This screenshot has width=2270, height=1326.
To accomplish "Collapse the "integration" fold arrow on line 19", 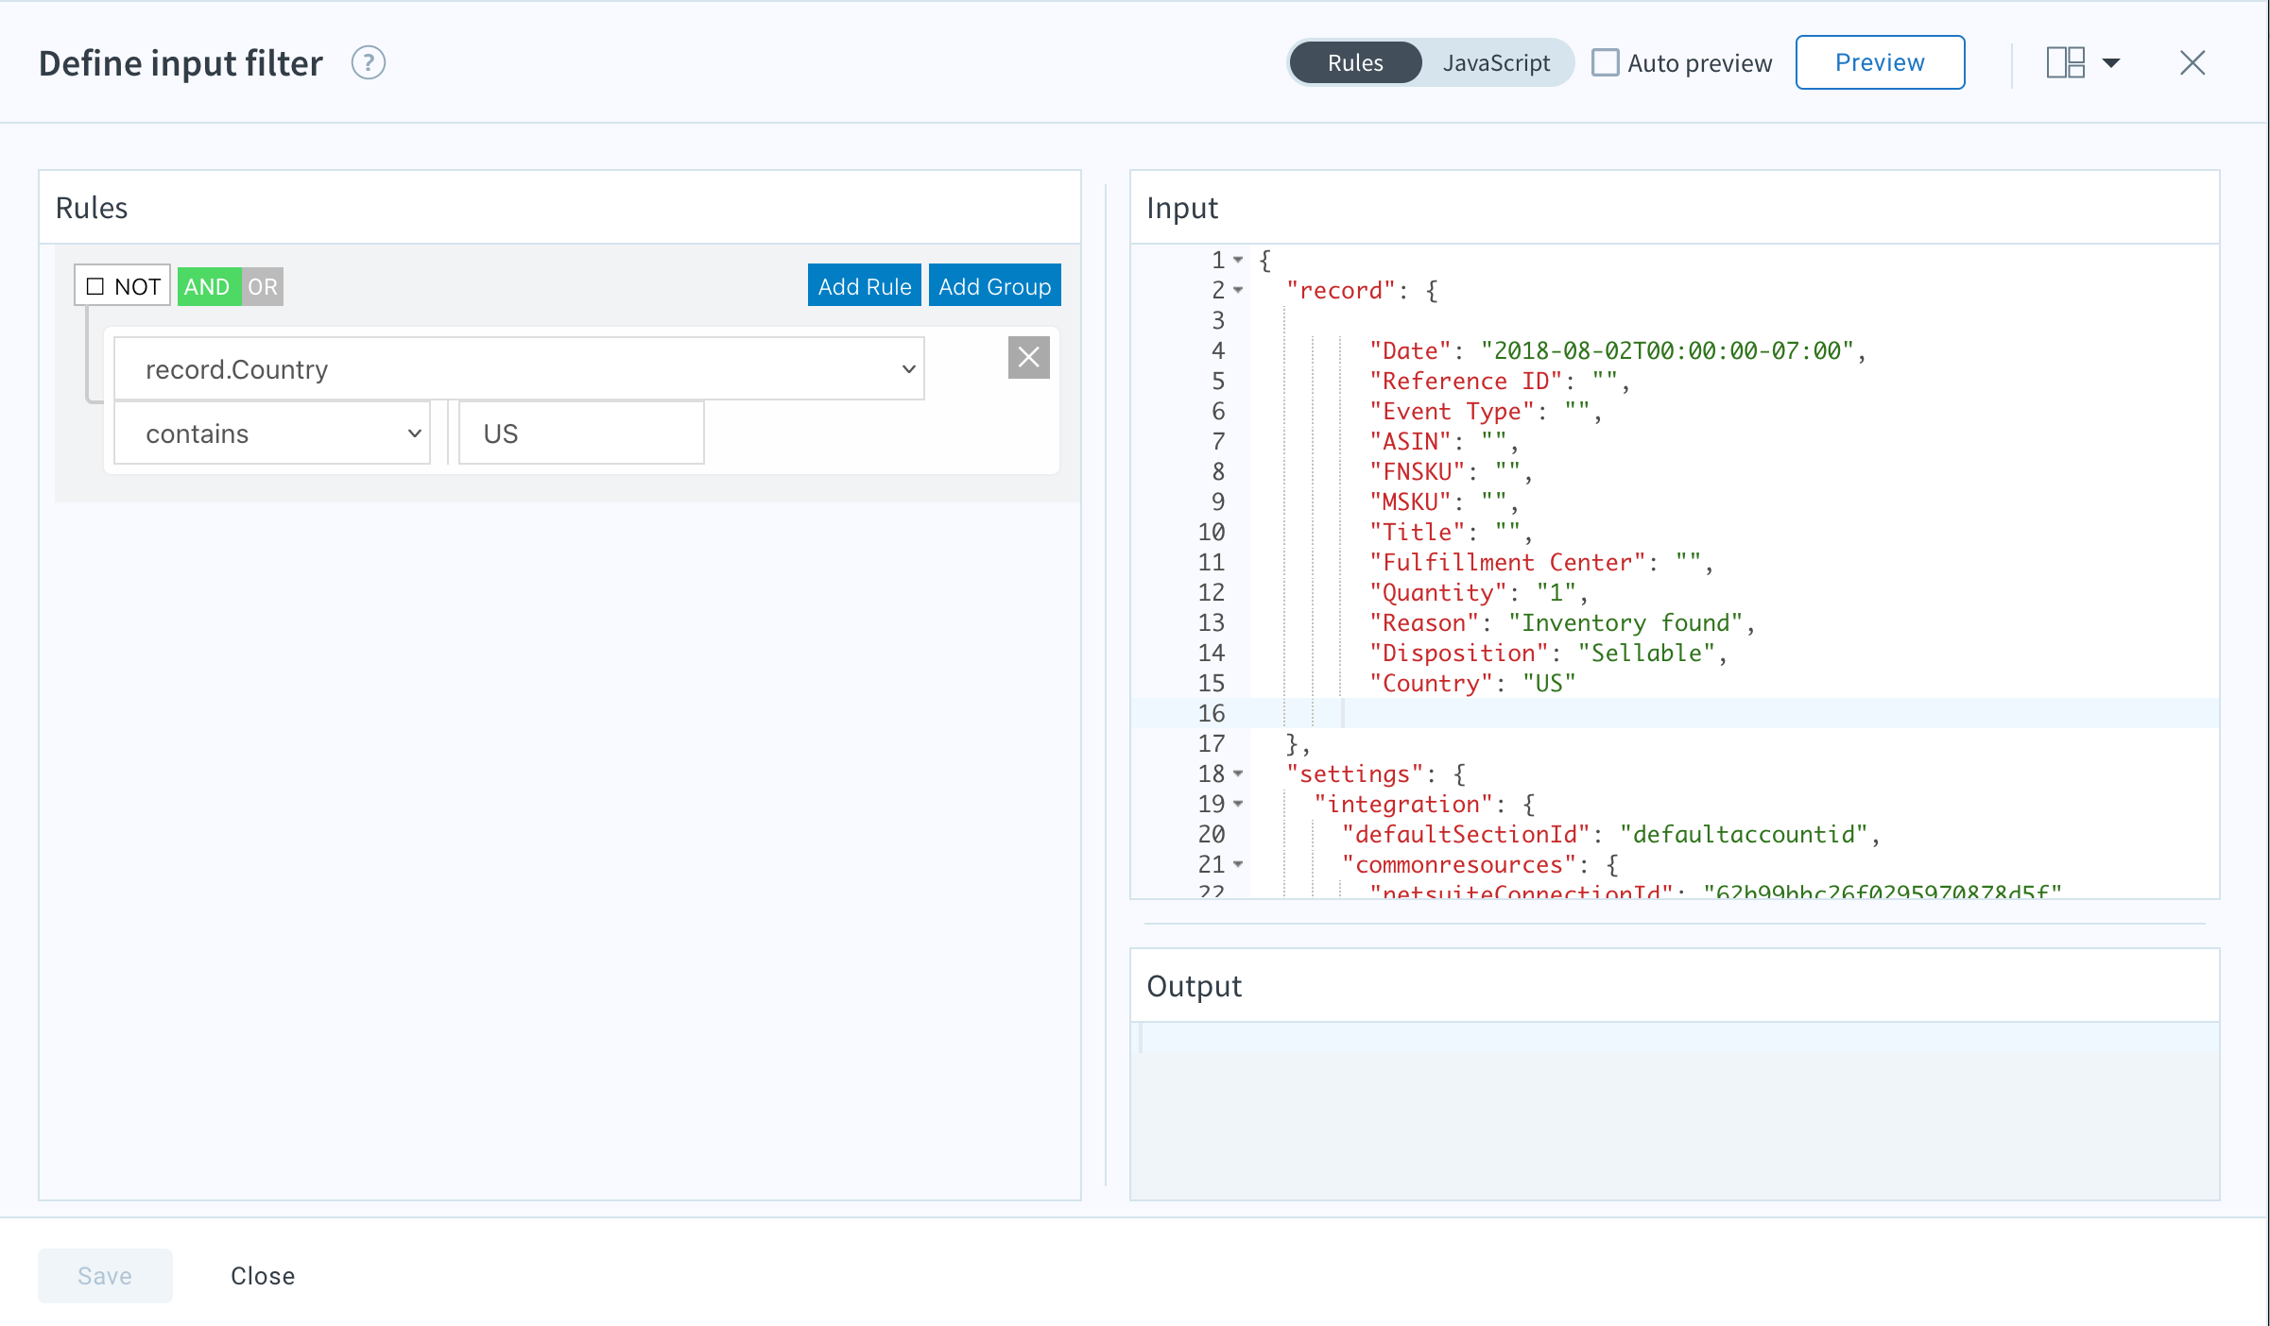I will (1238, 804).
